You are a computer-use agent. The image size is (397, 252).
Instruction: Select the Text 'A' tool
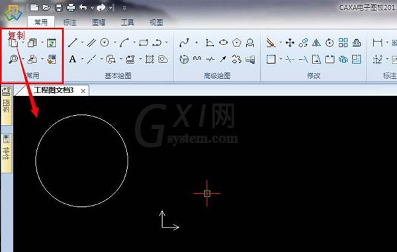73,60
